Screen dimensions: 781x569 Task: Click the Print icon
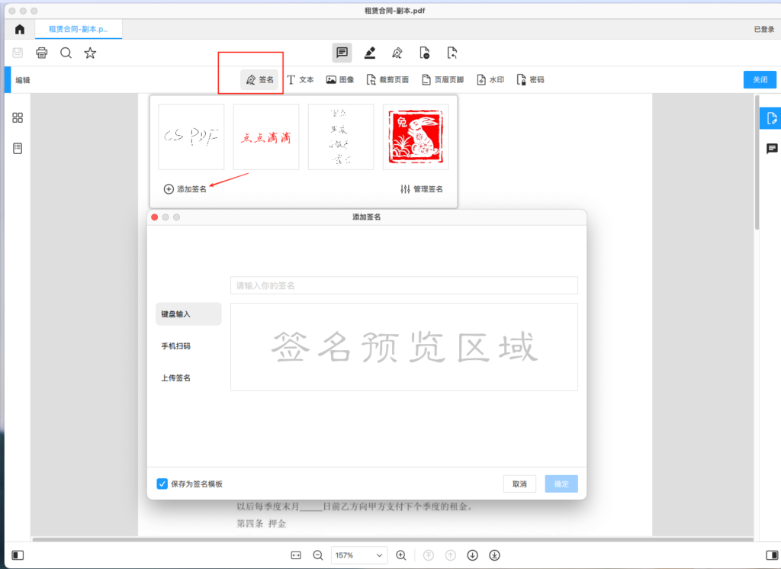pyautogui.click(x=42, y=53)
